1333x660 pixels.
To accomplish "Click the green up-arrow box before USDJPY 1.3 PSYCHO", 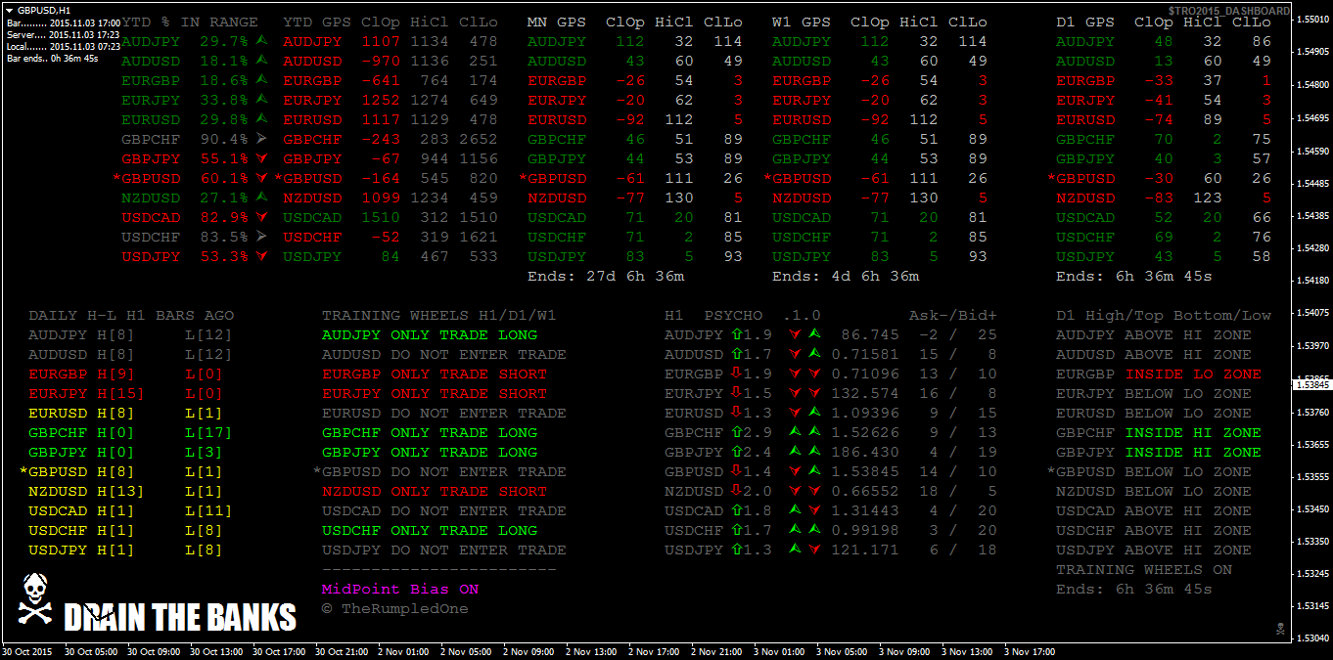I will click(x=736, y=550).
